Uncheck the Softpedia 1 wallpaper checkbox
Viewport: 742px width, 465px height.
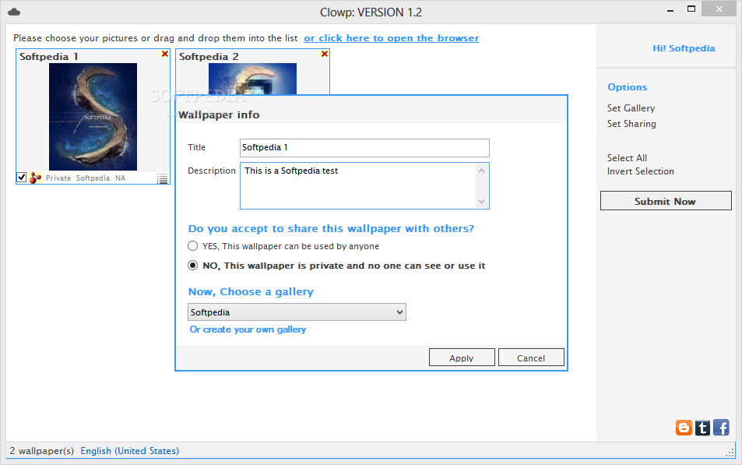pyautogui.click(x=21, y=178)
